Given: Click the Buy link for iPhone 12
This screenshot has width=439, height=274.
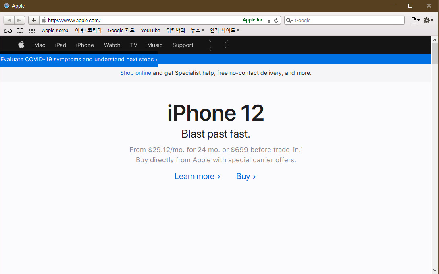Looking at the screenshot, I should pyautogui.click(x=246, y=176).
